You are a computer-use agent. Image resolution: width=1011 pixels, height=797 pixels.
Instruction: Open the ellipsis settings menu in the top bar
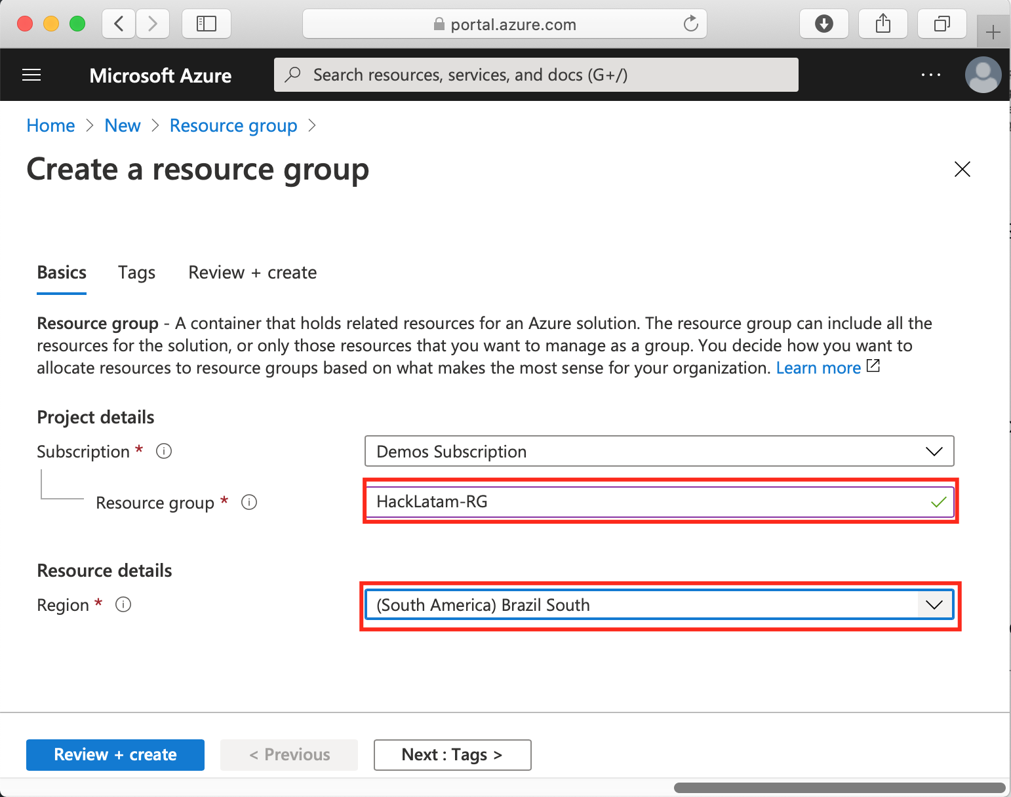[x=931, y=75]
